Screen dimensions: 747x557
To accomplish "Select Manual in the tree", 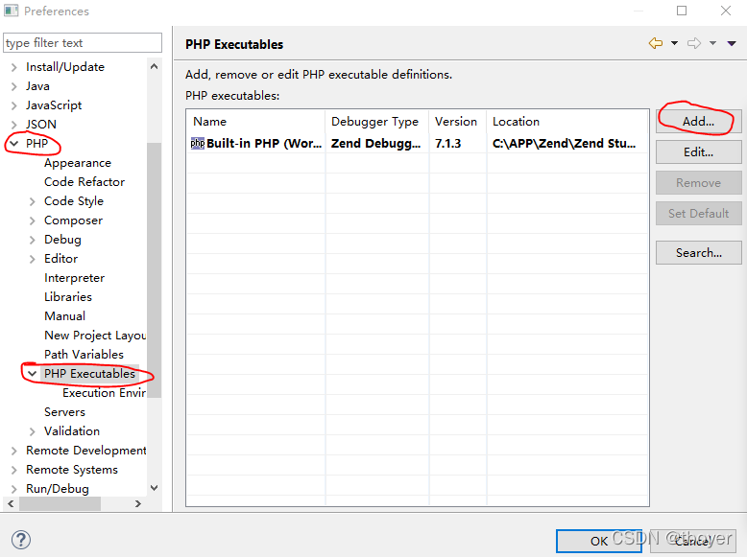I will click(x=64, y=315).
